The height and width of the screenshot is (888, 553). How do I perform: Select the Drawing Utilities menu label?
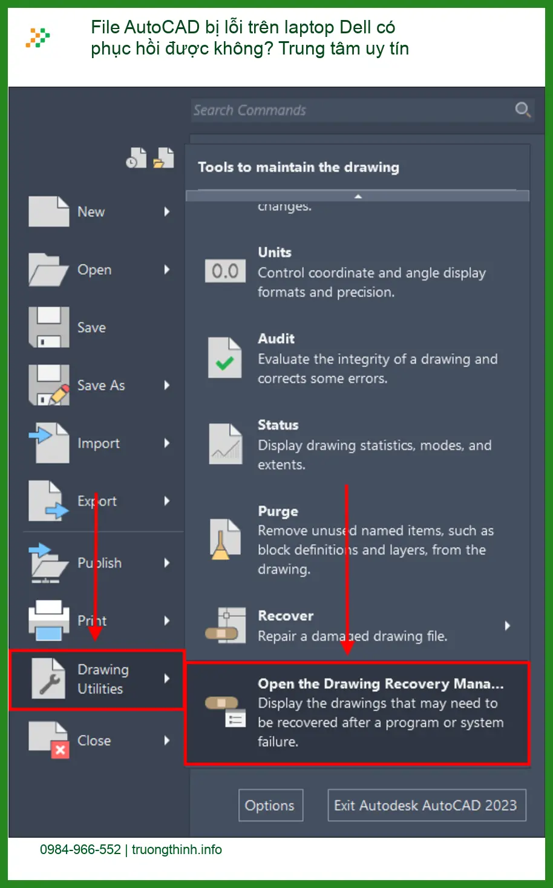pos(103,679)
